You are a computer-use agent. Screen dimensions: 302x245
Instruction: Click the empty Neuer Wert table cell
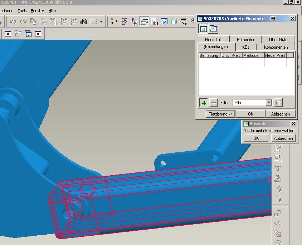click(275, 63)
